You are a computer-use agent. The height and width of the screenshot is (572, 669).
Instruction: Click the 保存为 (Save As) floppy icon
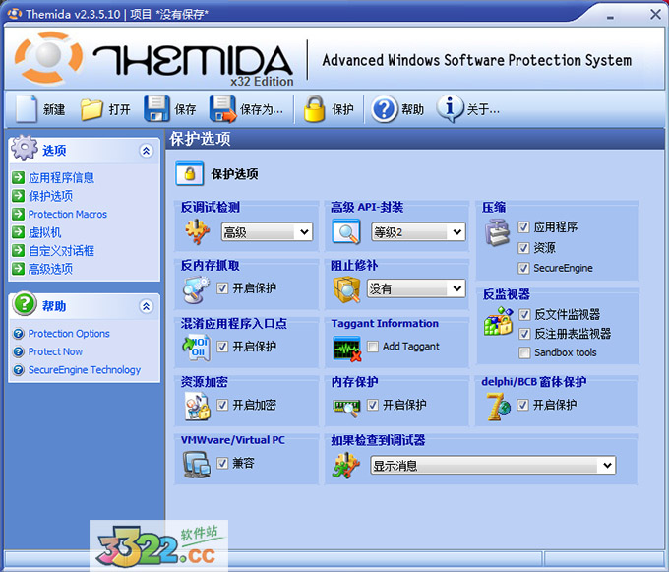coord(222,109)
